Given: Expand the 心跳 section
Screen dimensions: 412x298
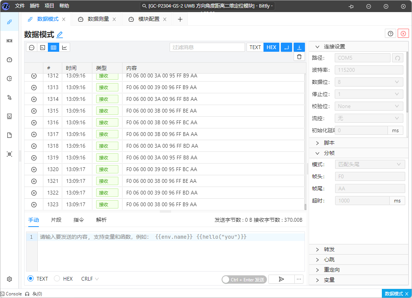Looking at the screenshot, I should click(x=329, y=259).
